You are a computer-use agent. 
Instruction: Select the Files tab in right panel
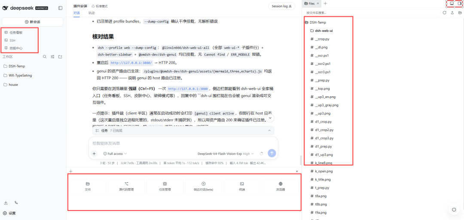[309, 3]
